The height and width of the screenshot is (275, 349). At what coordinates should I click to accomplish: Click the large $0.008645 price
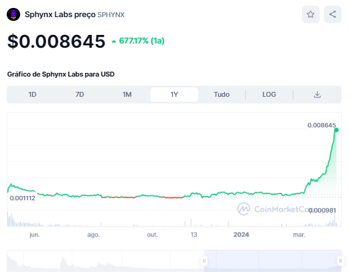[x=56, y=42]
